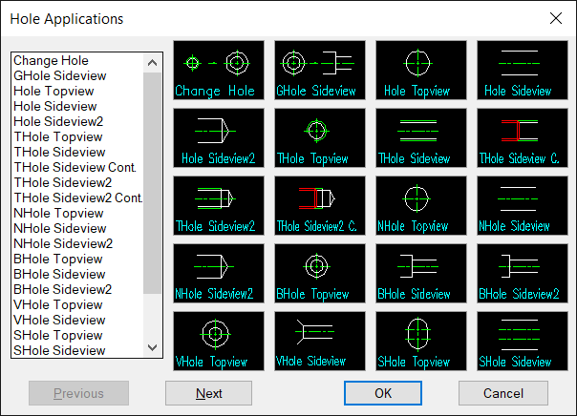
Task: Cancel the Hole Applications dialog
Action: click(x=503, y=393)
